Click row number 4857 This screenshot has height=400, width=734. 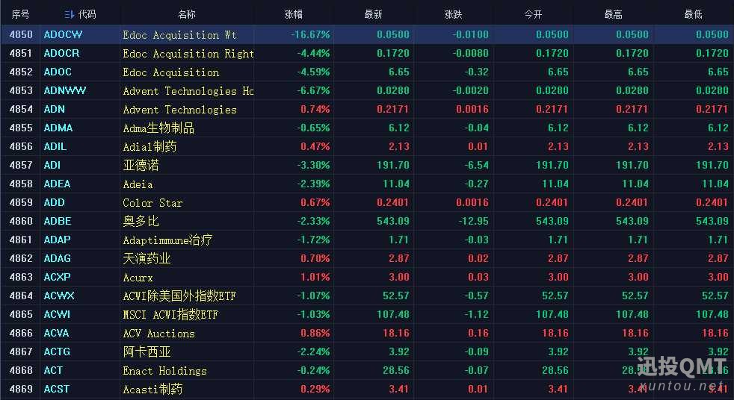click(x=21, y=166)
